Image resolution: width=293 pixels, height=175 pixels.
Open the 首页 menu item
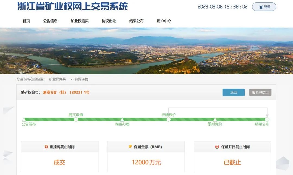[x=26, y=21]
